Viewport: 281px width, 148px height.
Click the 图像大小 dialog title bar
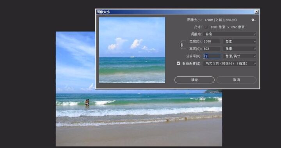pyautogui.click(x=178, y=12)
